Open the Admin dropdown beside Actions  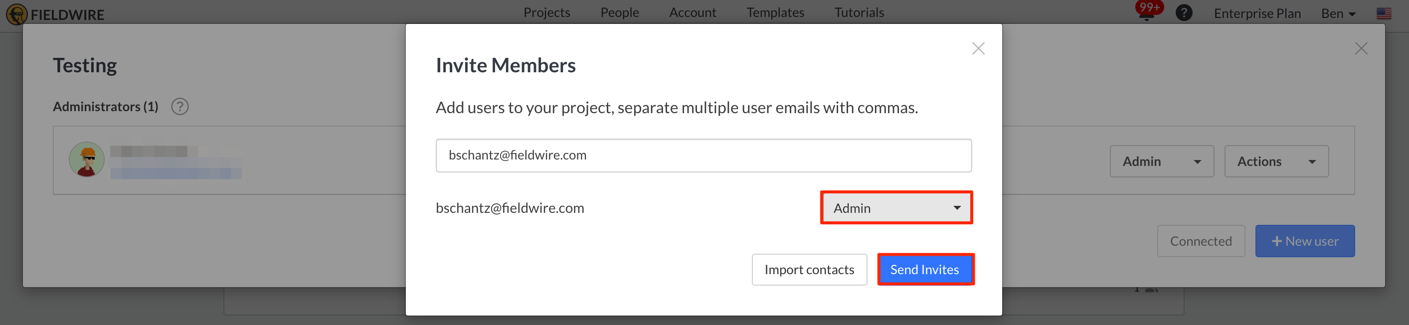[x=1161, y=161]
